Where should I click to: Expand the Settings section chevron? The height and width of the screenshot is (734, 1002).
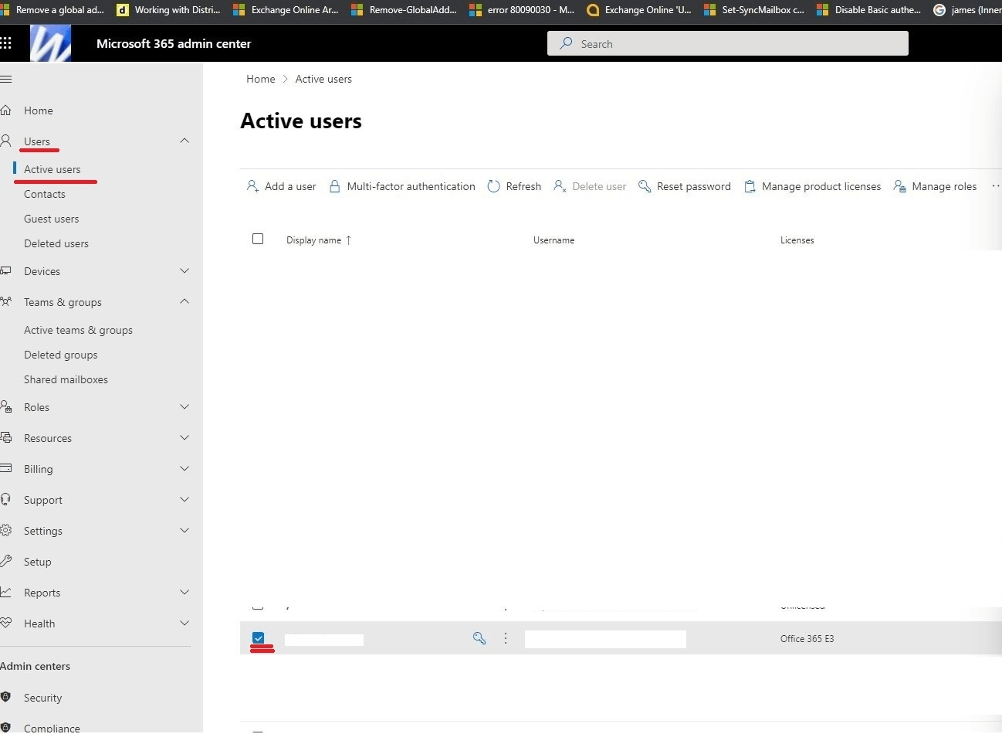(184, 531)
